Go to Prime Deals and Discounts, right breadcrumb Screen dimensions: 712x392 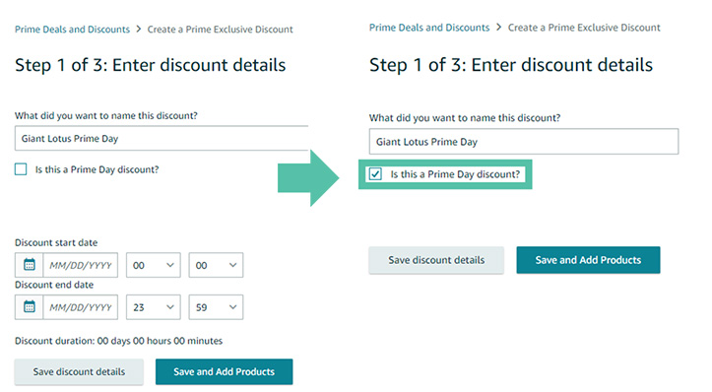429,28
